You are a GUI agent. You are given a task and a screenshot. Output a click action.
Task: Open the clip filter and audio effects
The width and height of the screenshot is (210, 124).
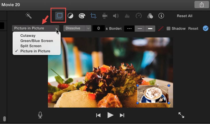150,16
